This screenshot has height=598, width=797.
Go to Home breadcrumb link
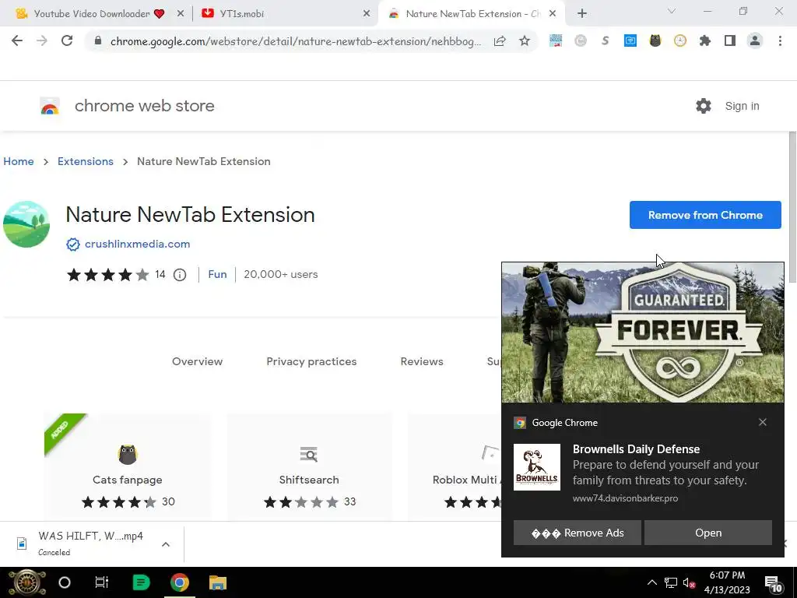[19, 161]
